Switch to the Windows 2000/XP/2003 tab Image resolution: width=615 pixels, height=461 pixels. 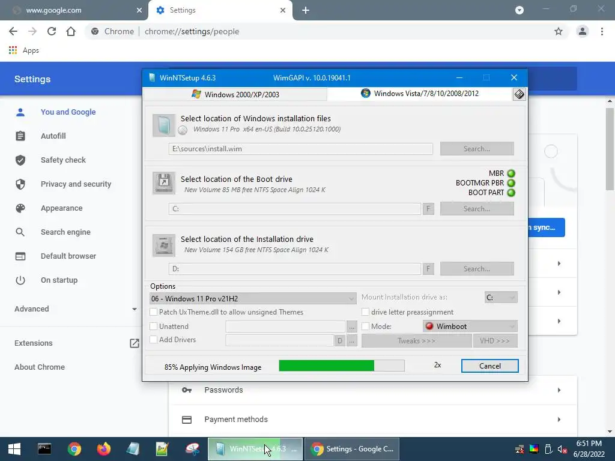(x=235, y=94)
